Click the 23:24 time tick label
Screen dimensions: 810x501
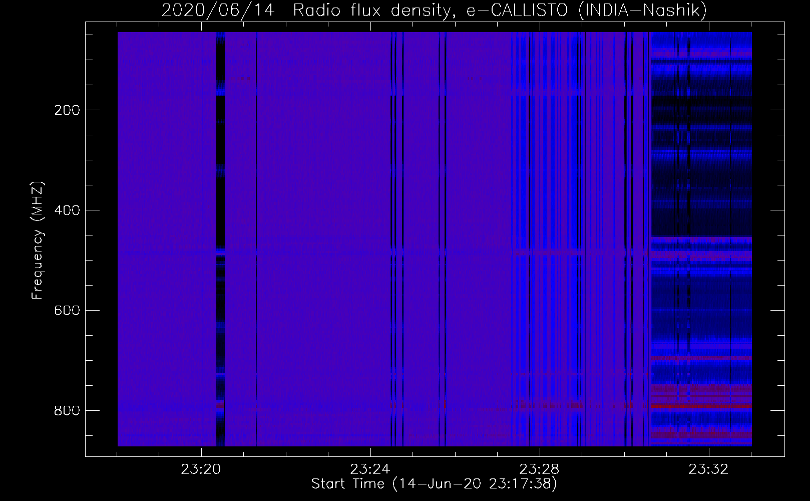[x=370, y=469]
